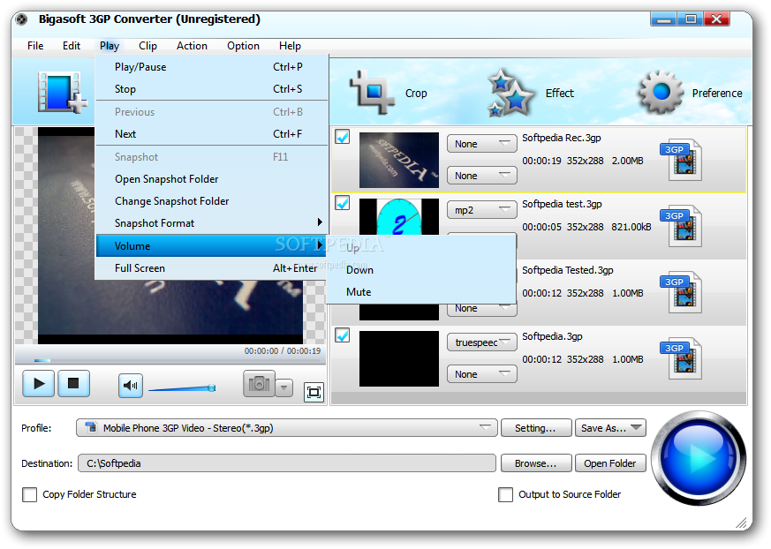Open the Preference gear icon
This screenshot has width=771, height=549.
[661, 92]
